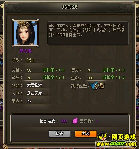Click the 力量 strength value 50
Screen dimensions: 139x149
tap(29, 70)
